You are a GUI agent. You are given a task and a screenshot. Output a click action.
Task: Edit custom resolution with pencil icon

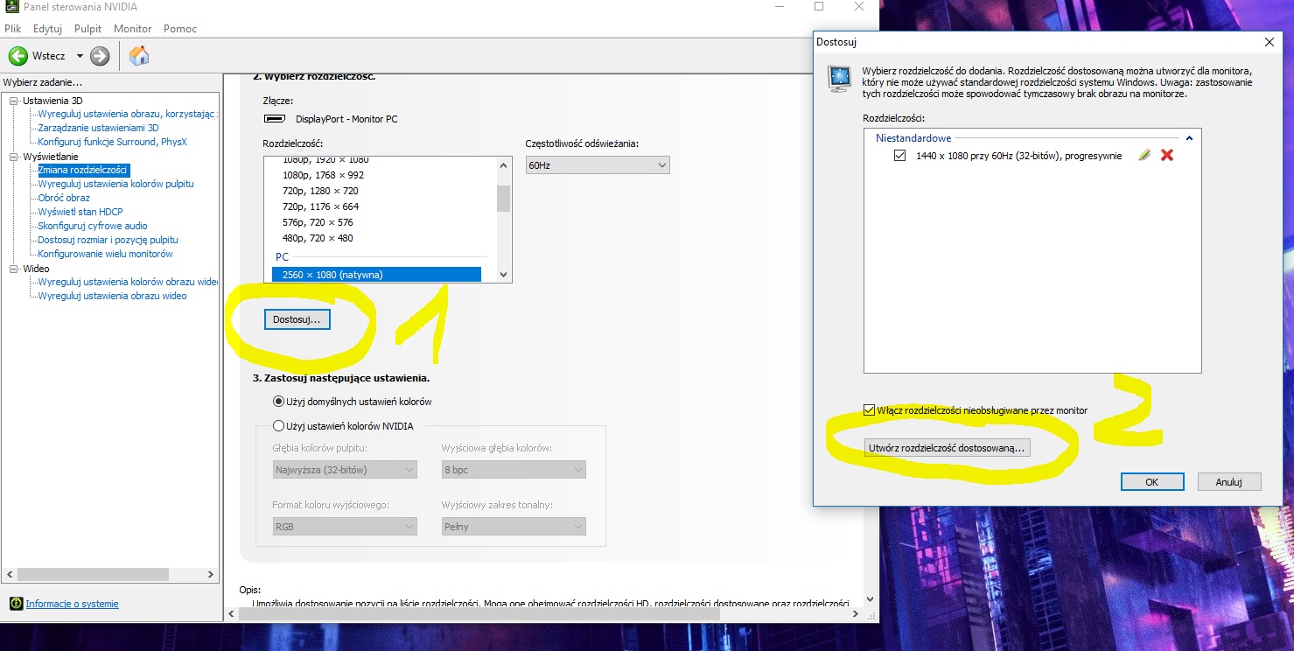(x=1144, y=155)
